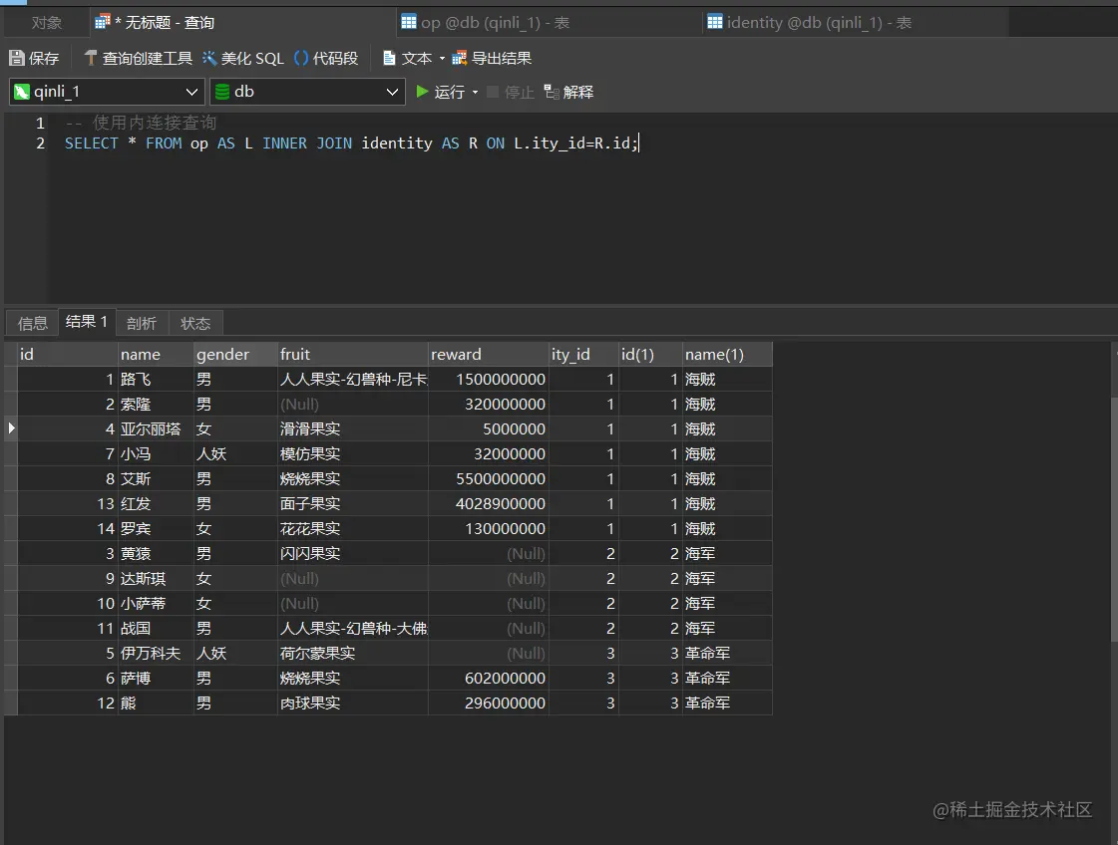This screenshot has width=1118, height=845.
Task: Select the cell 索隆
Action: click(157, 404)
